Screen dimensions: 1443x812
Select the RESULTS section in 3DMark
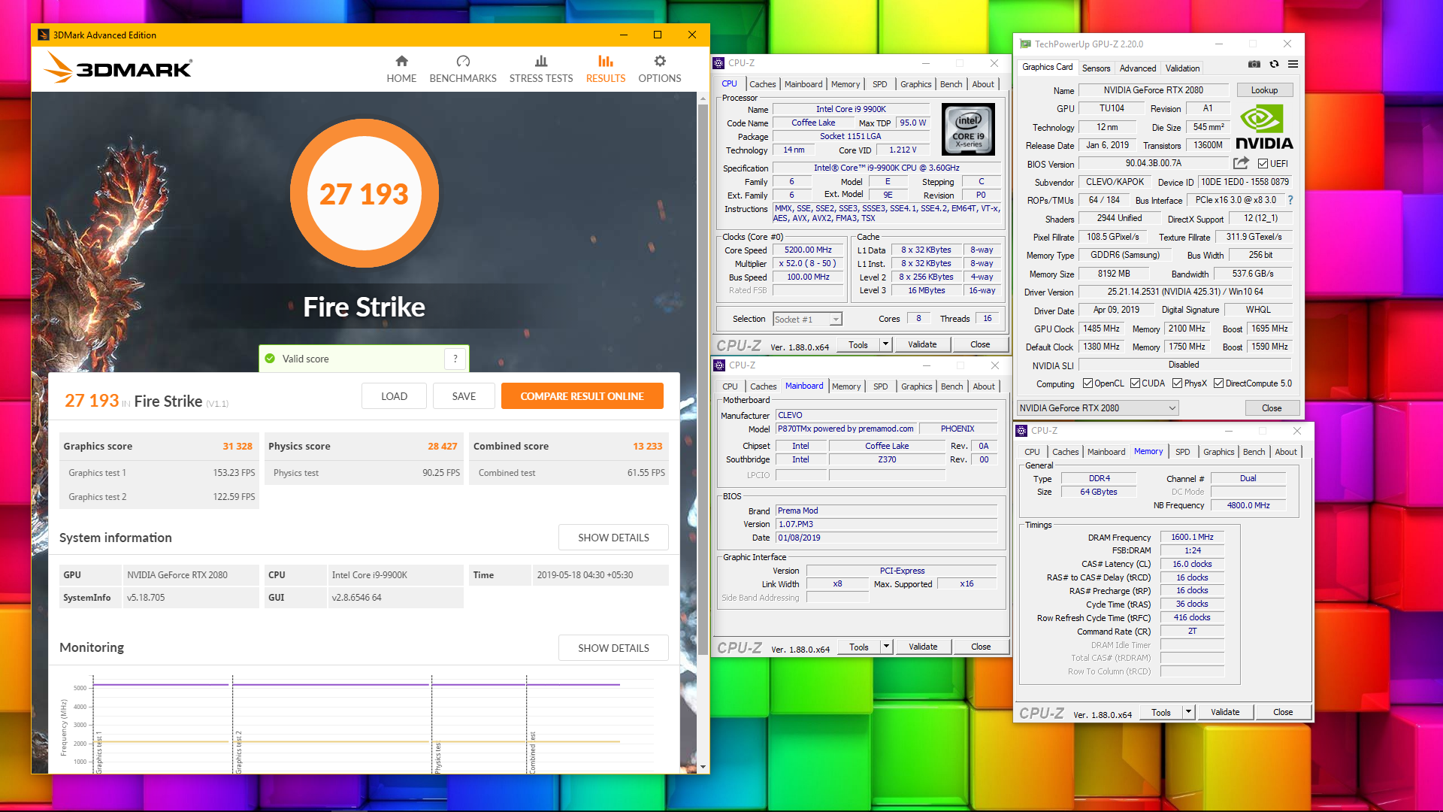(x=606, y=69)
